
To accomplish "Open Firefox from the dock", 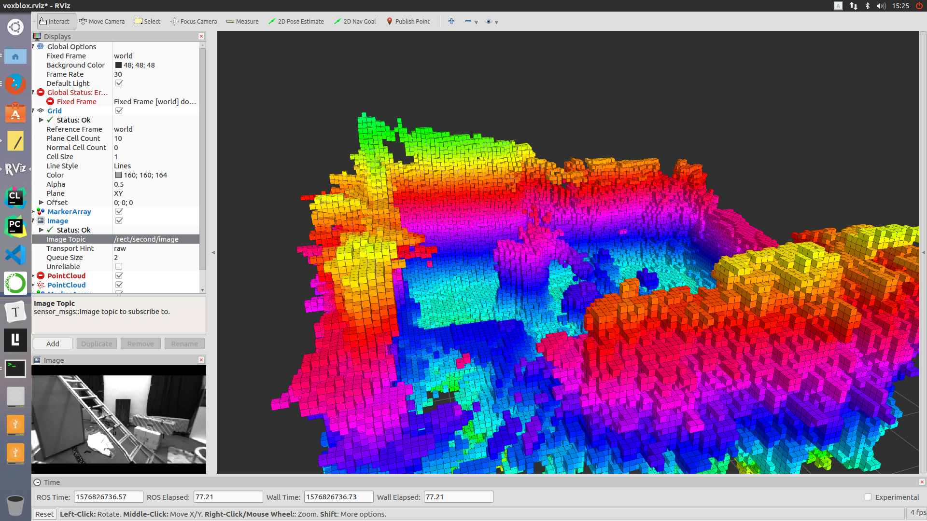I will 15,84.
